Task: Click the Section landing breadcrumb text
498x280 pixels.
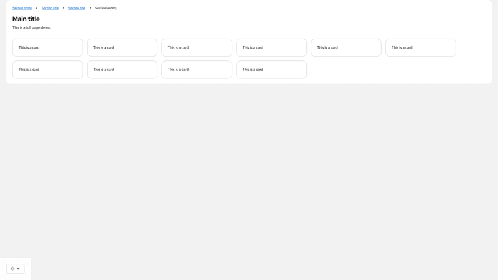Action: 106,8
